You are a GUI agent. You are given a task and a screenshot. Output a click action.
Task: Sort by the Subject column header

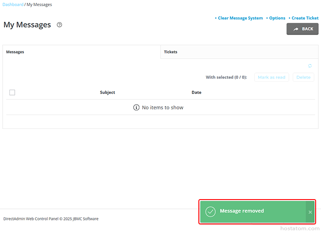[107, 92]
